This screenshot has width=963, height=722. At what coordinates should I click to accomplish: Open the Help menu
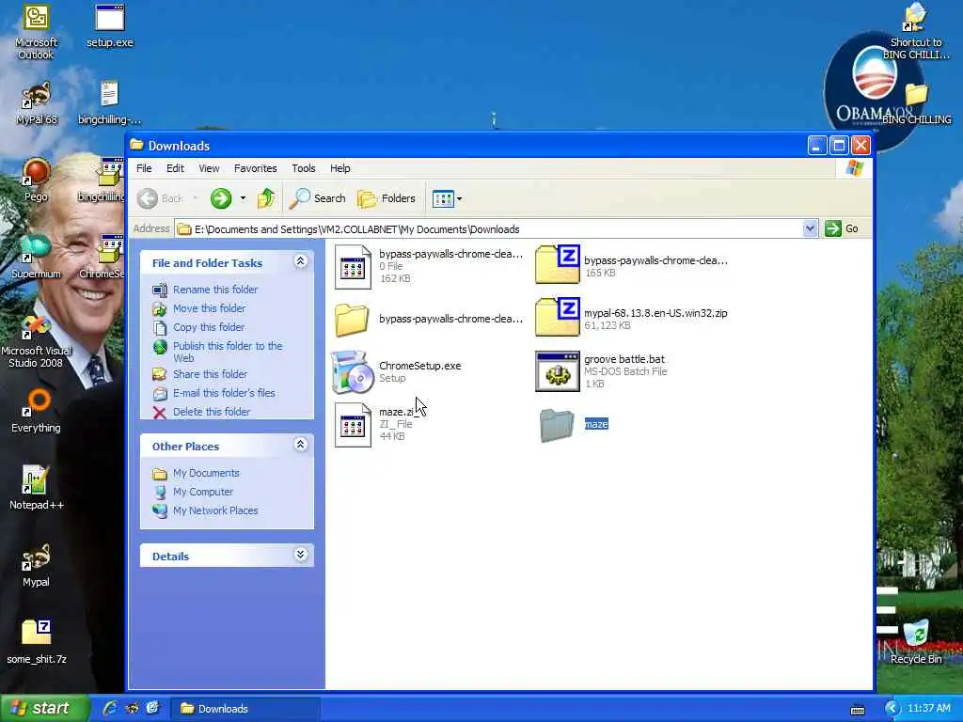tap(339, 168)
